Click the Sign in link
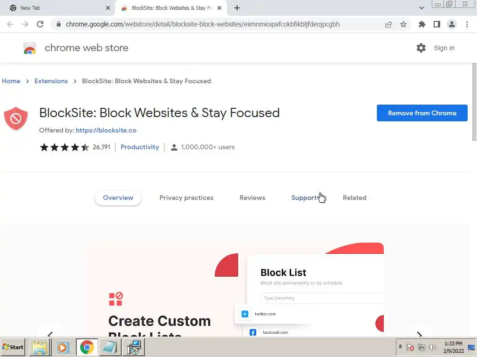Image resolution: width=477 pixels, height=357 pixels. point(444,48)
